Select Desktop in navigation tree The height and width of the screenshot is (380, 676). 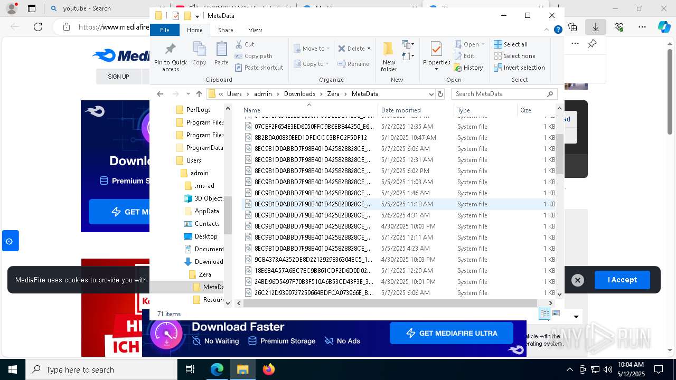pyautogui.click(x=206, y=236)
